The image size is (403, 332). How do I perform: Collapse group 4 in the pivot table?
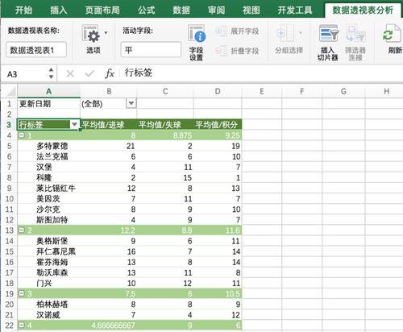[x=22, y=325]
